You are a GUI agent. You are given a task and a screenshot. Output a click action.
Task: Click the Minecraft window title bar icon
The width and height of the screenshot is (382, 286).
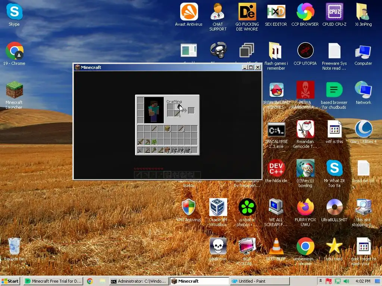click(78, 67)
